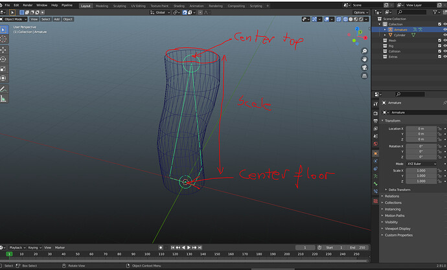Switch to the Modeling workspace tab
Image resolution: width=447 pixels, height=270 pixels.
click(102, 6)
